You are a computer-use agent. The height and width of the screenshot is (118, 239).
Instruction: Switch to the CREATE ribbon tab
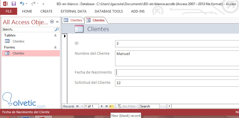coord(46,11)
